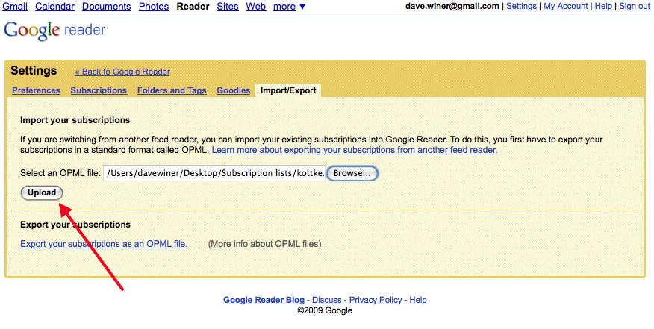
Task: Export your subscriptions as an OPML file
Action: pyautogui.click(x=104, y=244)
